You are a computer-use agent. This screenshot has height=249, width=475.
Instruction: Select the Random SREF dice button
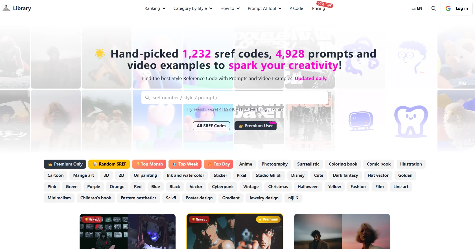click(109, 164)
